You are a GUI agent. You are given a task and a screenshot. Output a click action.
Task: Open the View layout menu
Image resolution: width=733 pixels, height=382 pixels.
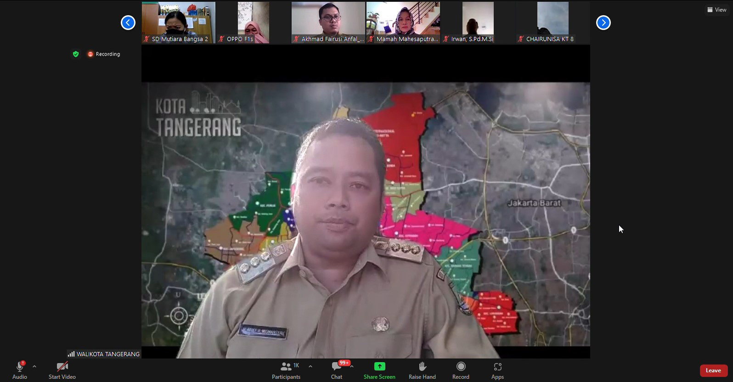717,10
